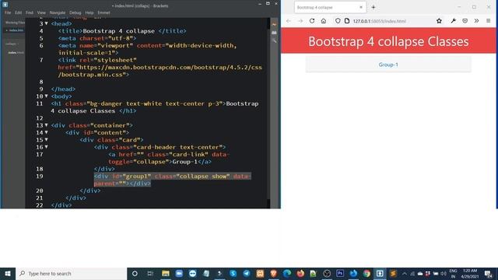This screenshot has width=498, height=280.
Task: Open the Help menu in Brackets
Action: click(89, 12)
